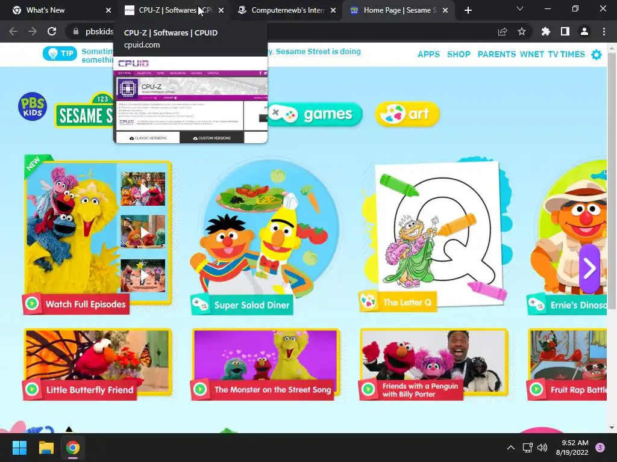Click the WNET link
Image resolution: width=617 pixels, height=462 pixels.
click(x=531, y=54)
